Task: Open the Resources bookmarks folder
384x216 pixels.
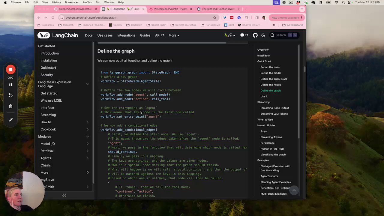Action: 46,25
